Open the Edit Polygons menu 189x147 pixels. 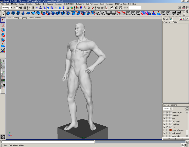(x=91, y=4)
